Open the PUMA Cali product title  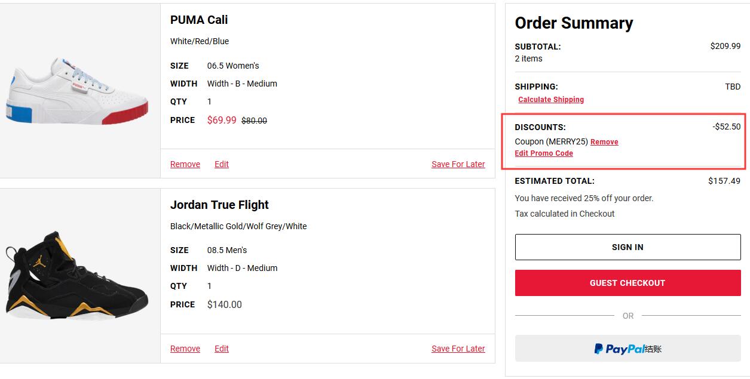pyautogui.click(x=199, y=20)
